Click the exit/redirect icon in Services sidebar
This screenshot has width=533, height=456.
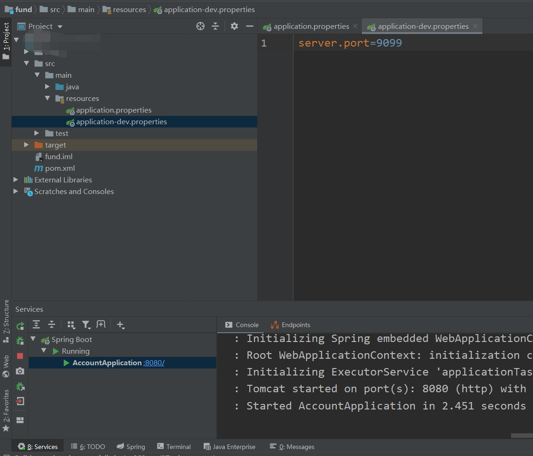click(20, 401)
